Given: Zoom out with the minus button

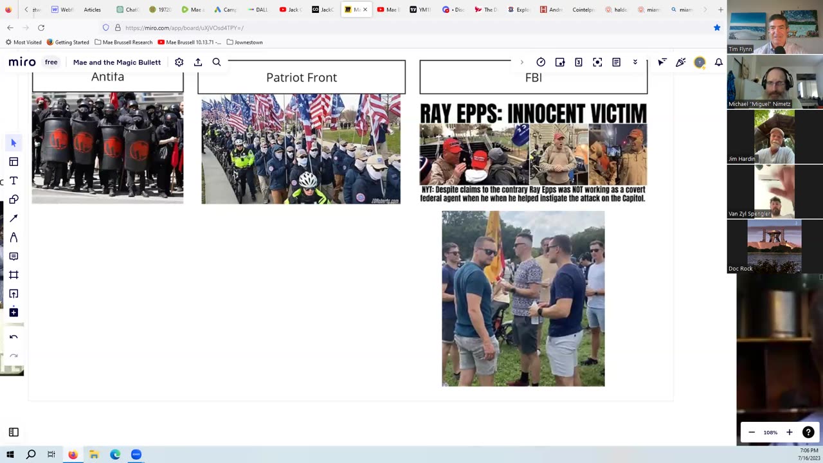Looking at the screenshot, I should [x=752, y=432].
